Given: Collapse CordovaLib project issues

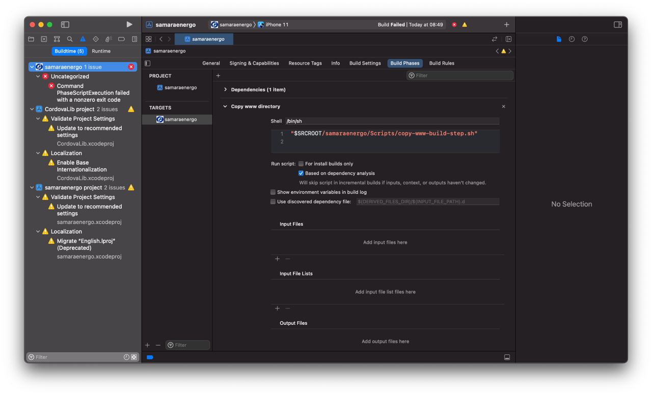Looking at the screenshot, I should 32,109.
